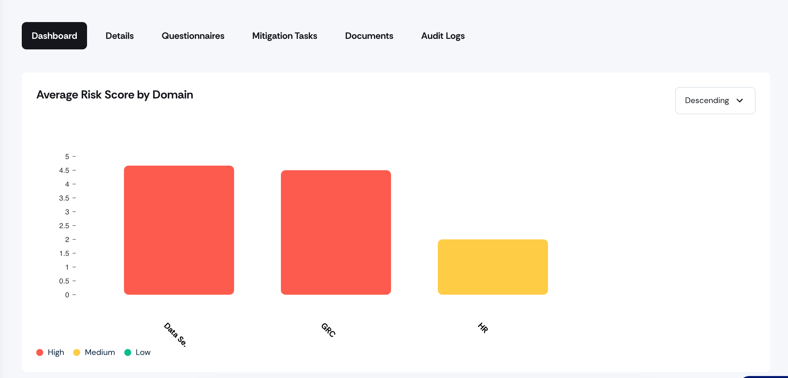788x378 pixels.
Task: Click the GRC axis label
Action: tap(328, 330)
